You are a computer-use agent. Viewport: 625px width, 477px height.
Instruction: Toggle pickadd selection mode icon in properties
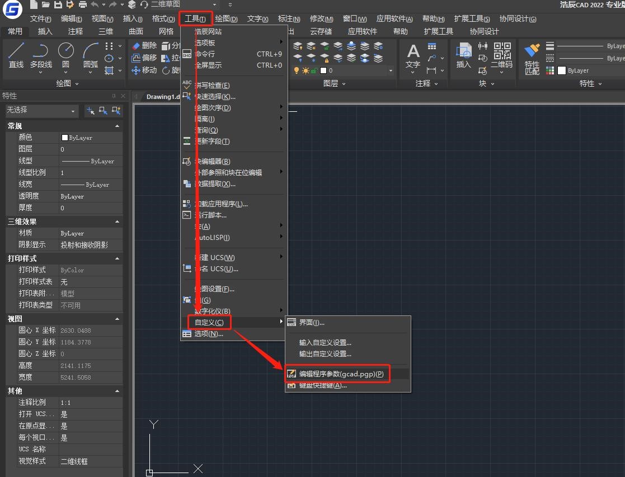point(91,110)
